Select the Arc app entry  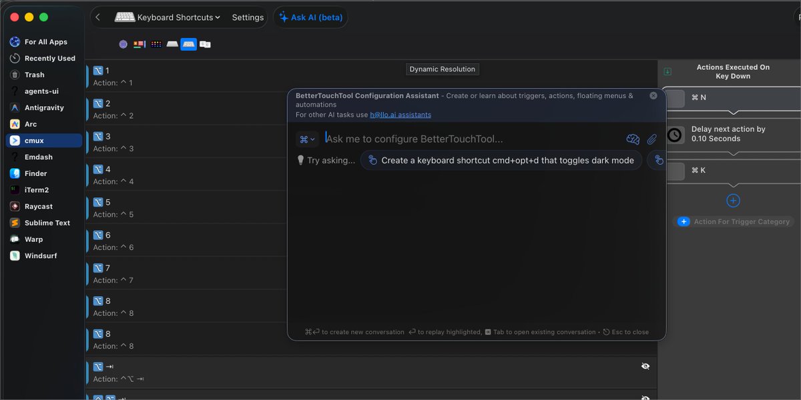pos(44,124)
